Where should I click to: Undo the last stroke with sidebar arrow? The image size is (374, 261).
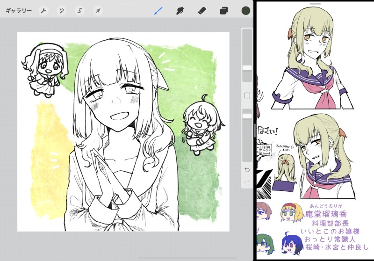point(247,170)
